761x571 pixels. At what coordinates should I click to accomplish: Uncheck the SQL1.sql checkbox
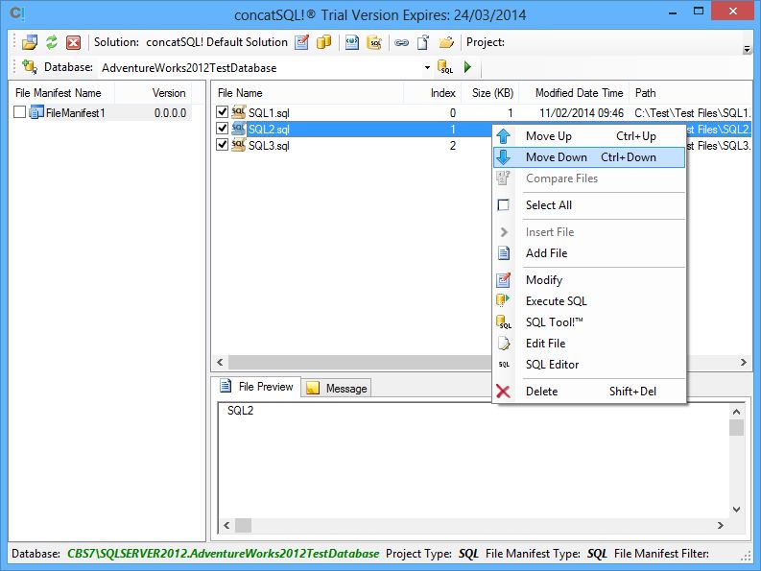223,112
